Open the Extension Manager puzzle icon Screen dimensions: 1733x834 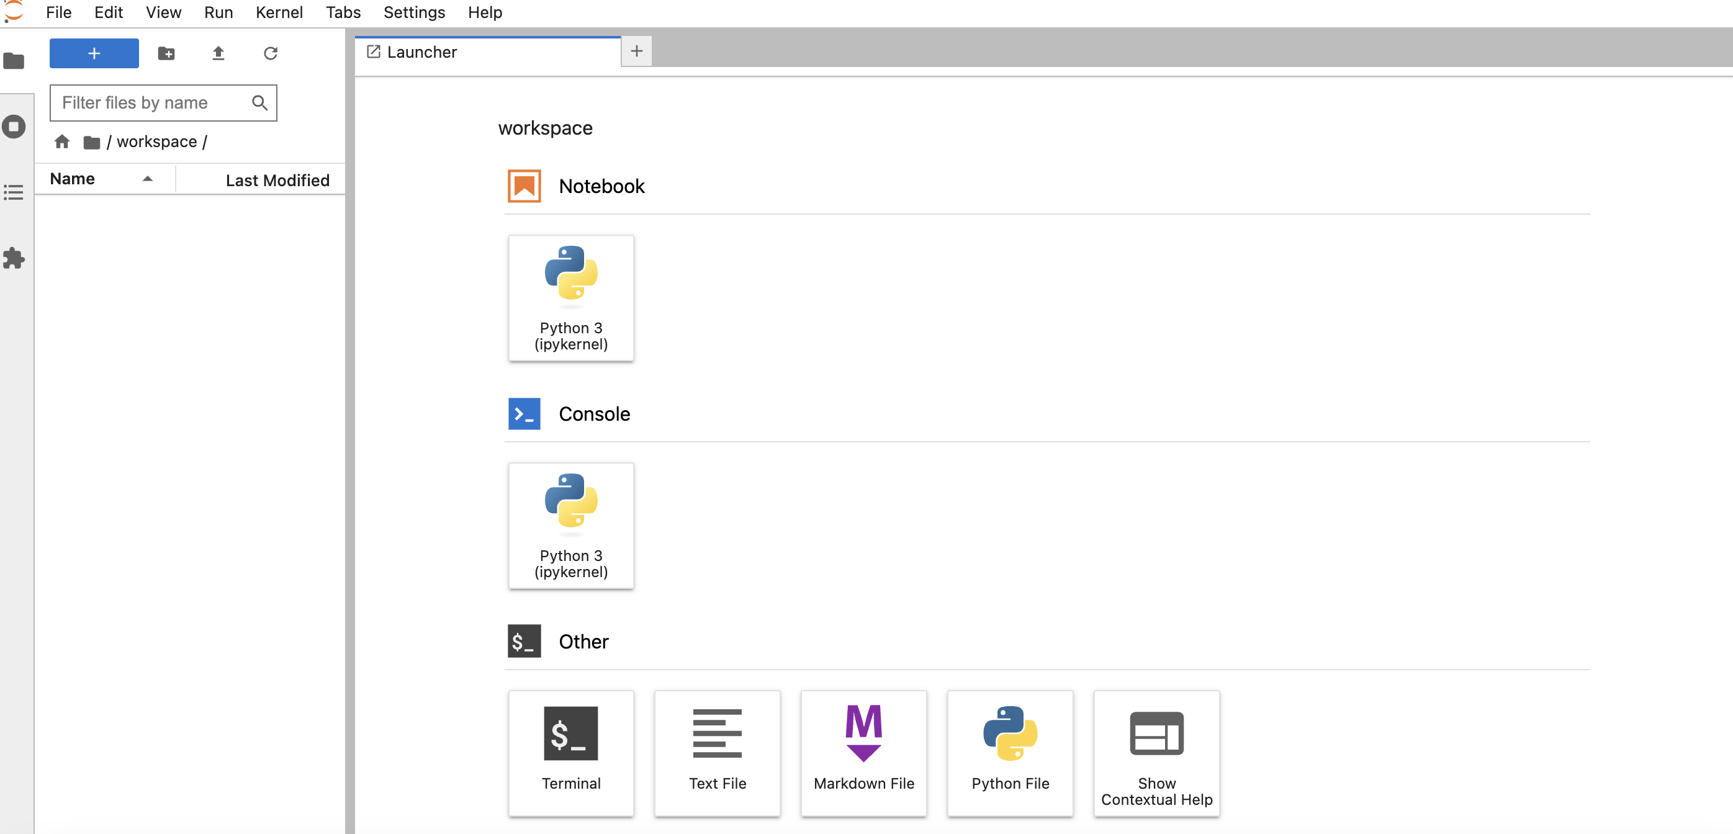click(x=14, y=258)
